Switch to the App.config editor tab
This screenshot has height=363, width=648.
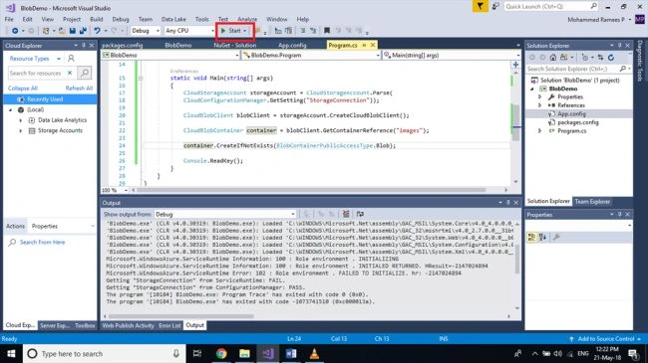pyautogui.click(x=292, y=45)
